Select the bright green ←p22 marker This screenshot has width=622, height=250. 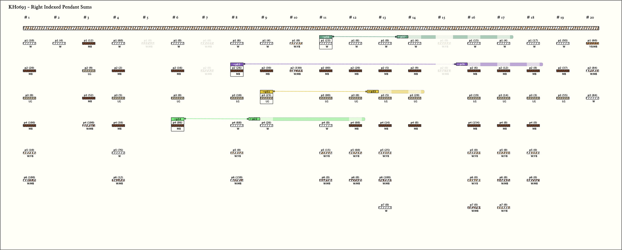(254, 119)
